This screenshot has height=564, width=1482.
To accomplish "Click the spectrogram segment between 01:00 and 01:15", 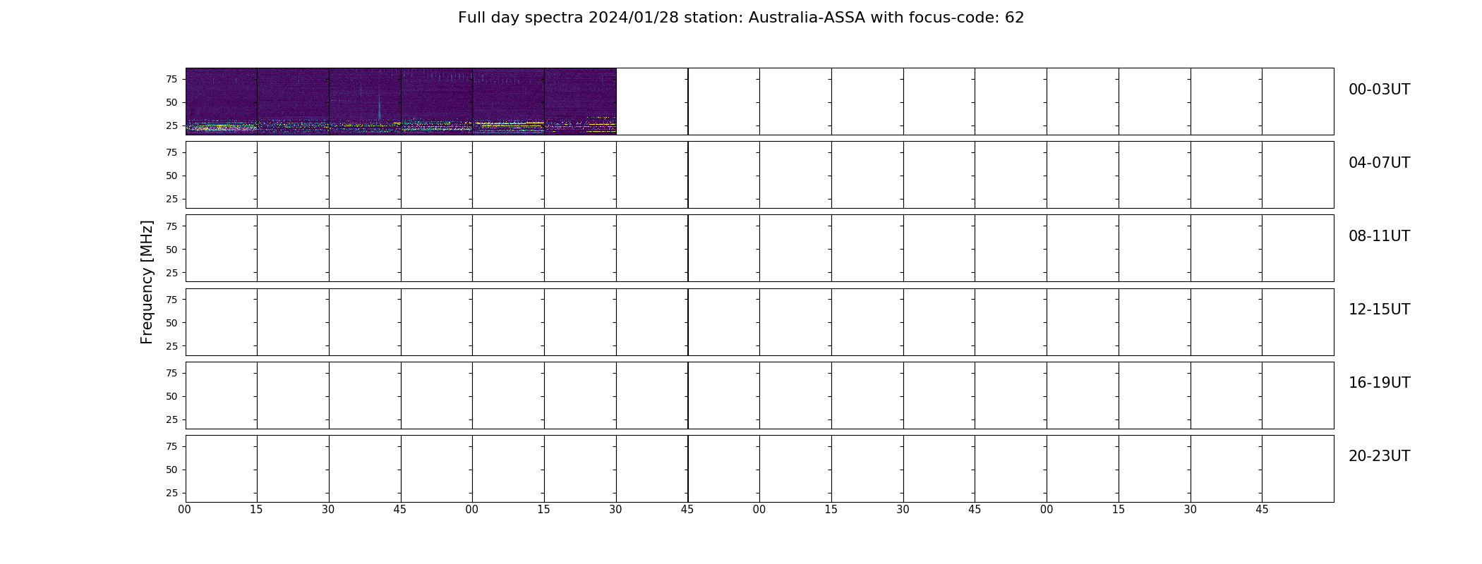I will point(508,102).
